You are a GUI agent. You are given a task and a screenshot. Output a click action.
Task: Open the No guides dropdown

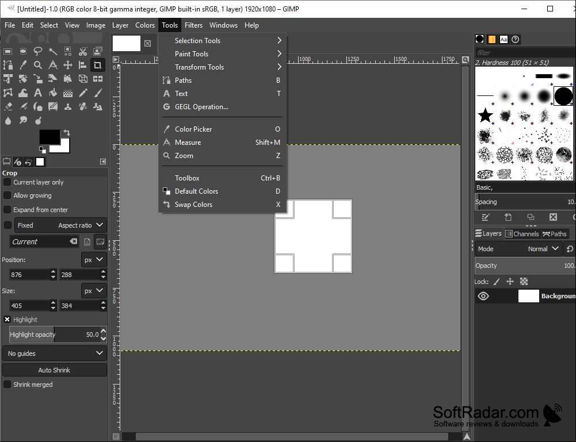point(55,353)
